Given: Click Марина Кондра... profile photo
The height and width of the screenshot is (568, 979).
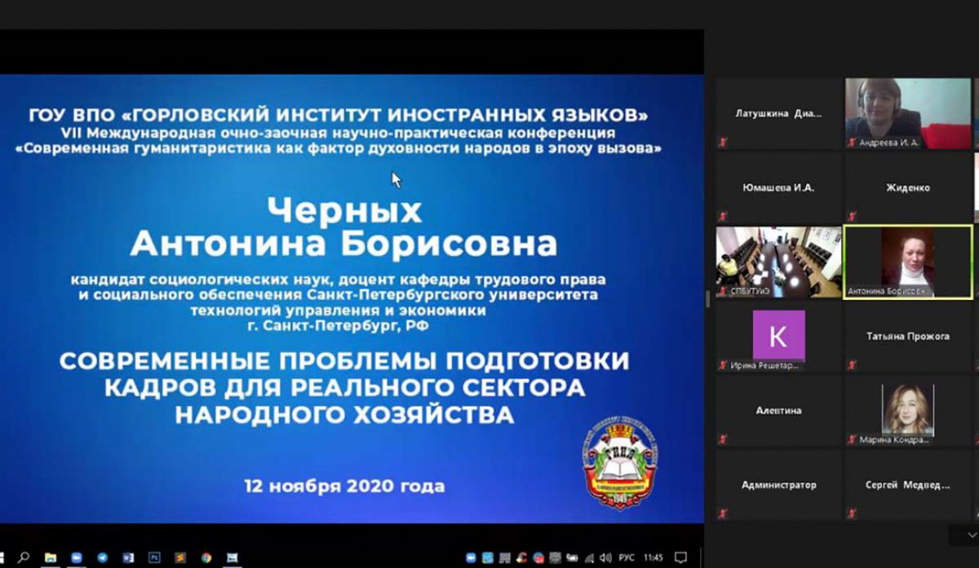Looking at the screenshot, I should pyautogui.click(x=908, y=409).
